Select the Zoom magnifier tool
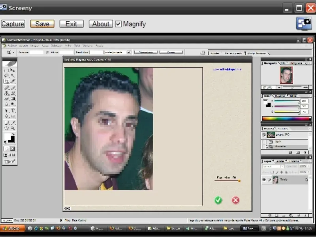Viewport: 316px width, 237px height. (x=13, y=128)
